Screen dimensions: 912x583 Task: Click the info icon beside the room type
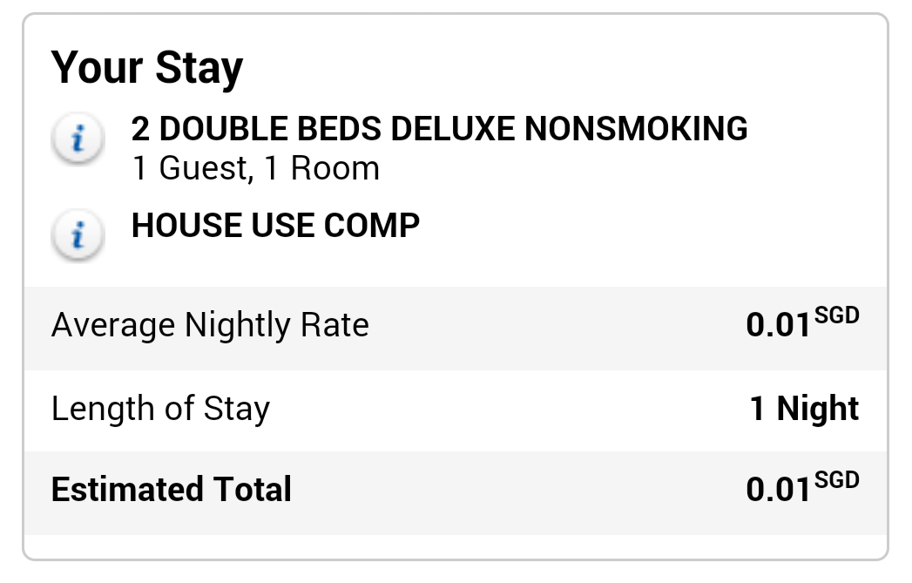click(x=78, y=139)
